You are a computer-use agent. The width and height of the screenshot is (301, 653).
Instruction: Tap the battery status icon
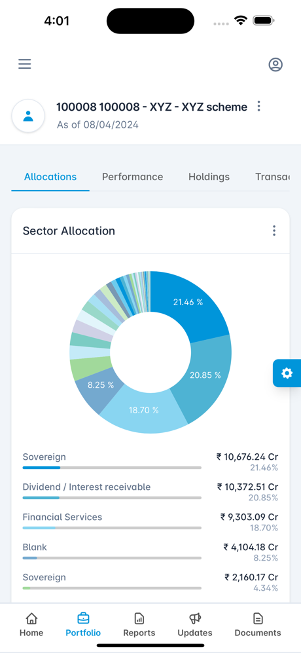click(x=263, y=20)
